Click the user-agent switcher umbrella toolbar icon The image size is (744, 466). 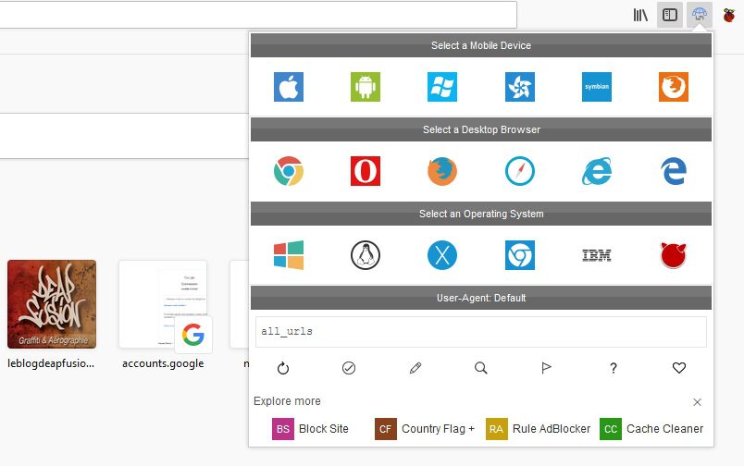(700, 15)
